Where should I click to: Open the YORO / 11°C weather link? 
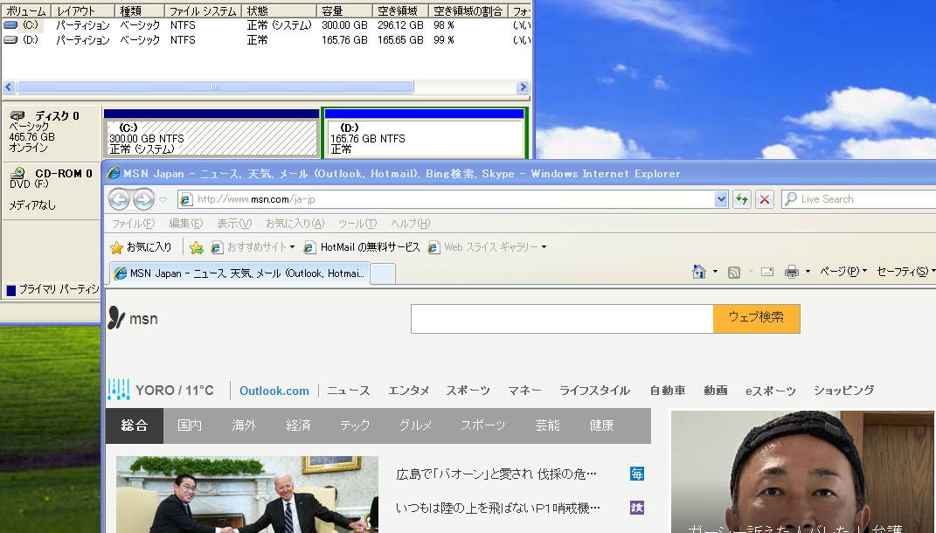click(x=174, y=391)
